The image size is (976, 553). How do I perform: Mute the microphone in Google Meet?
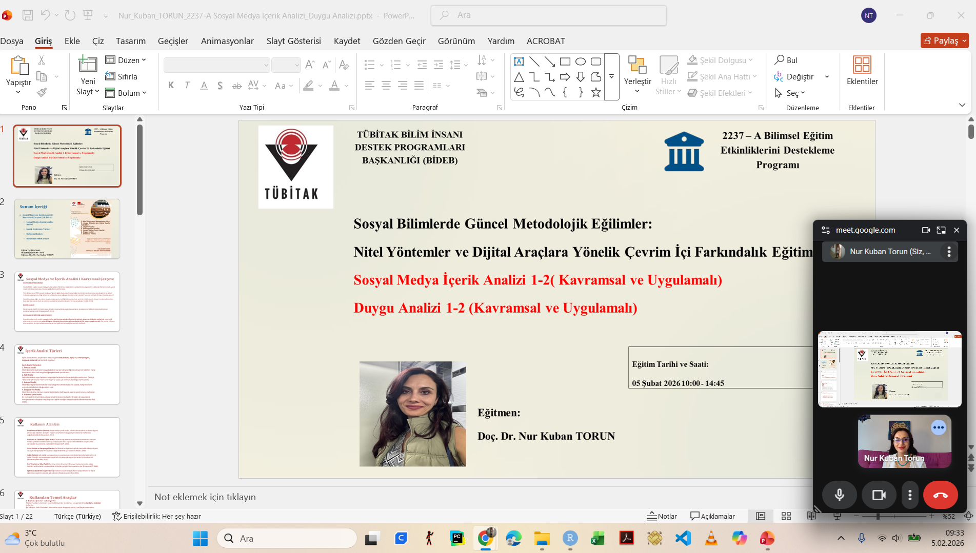click(839, 495)
